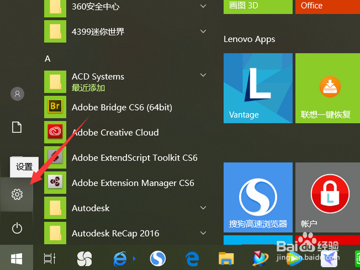Open the 帐户 lock tile
The width and height of the screenshot is (360, 270).
tap(328, 198)
